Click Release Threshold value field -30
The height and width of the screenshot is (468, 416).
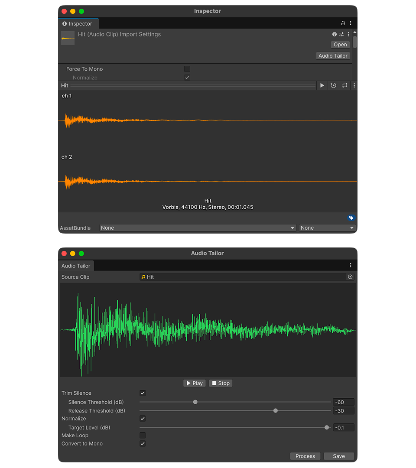[x=344, y=411]
